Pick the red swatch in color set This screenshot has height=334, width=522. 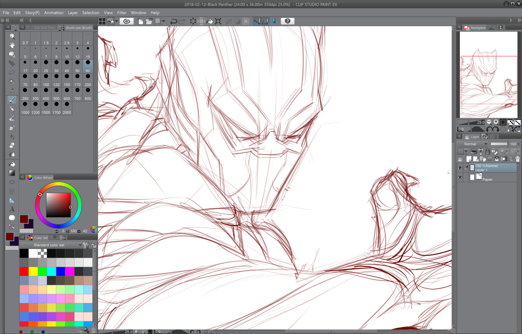[x=24, y=271]
